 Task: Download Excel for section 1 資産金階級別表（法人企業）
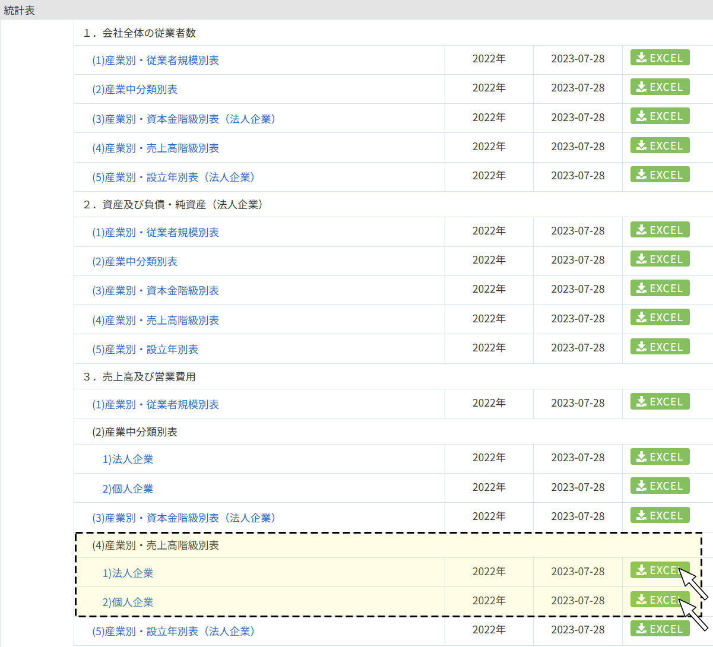pyautogui.click(x=660, y=116)
